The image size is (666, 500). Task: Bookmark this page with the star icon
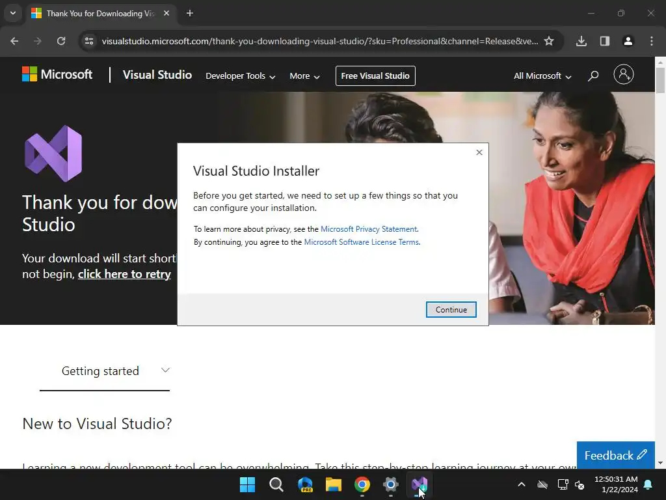(x=549, y=41)
